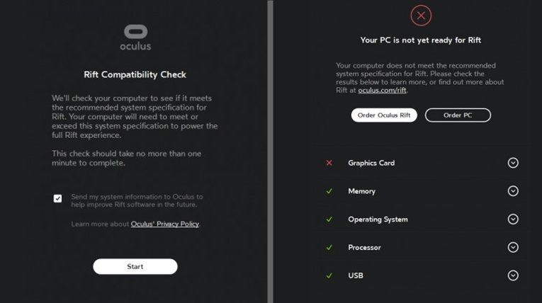Screen dimensions: 542x303
Task: Expand the Operating System result chevron
Action: click(x=513, y=219)
